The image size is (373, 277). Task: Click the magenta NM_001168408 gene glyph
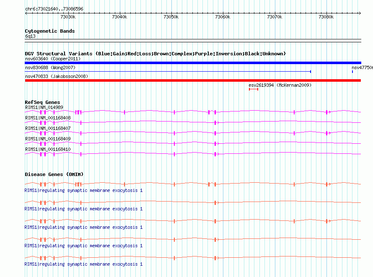tap(193, 122)
